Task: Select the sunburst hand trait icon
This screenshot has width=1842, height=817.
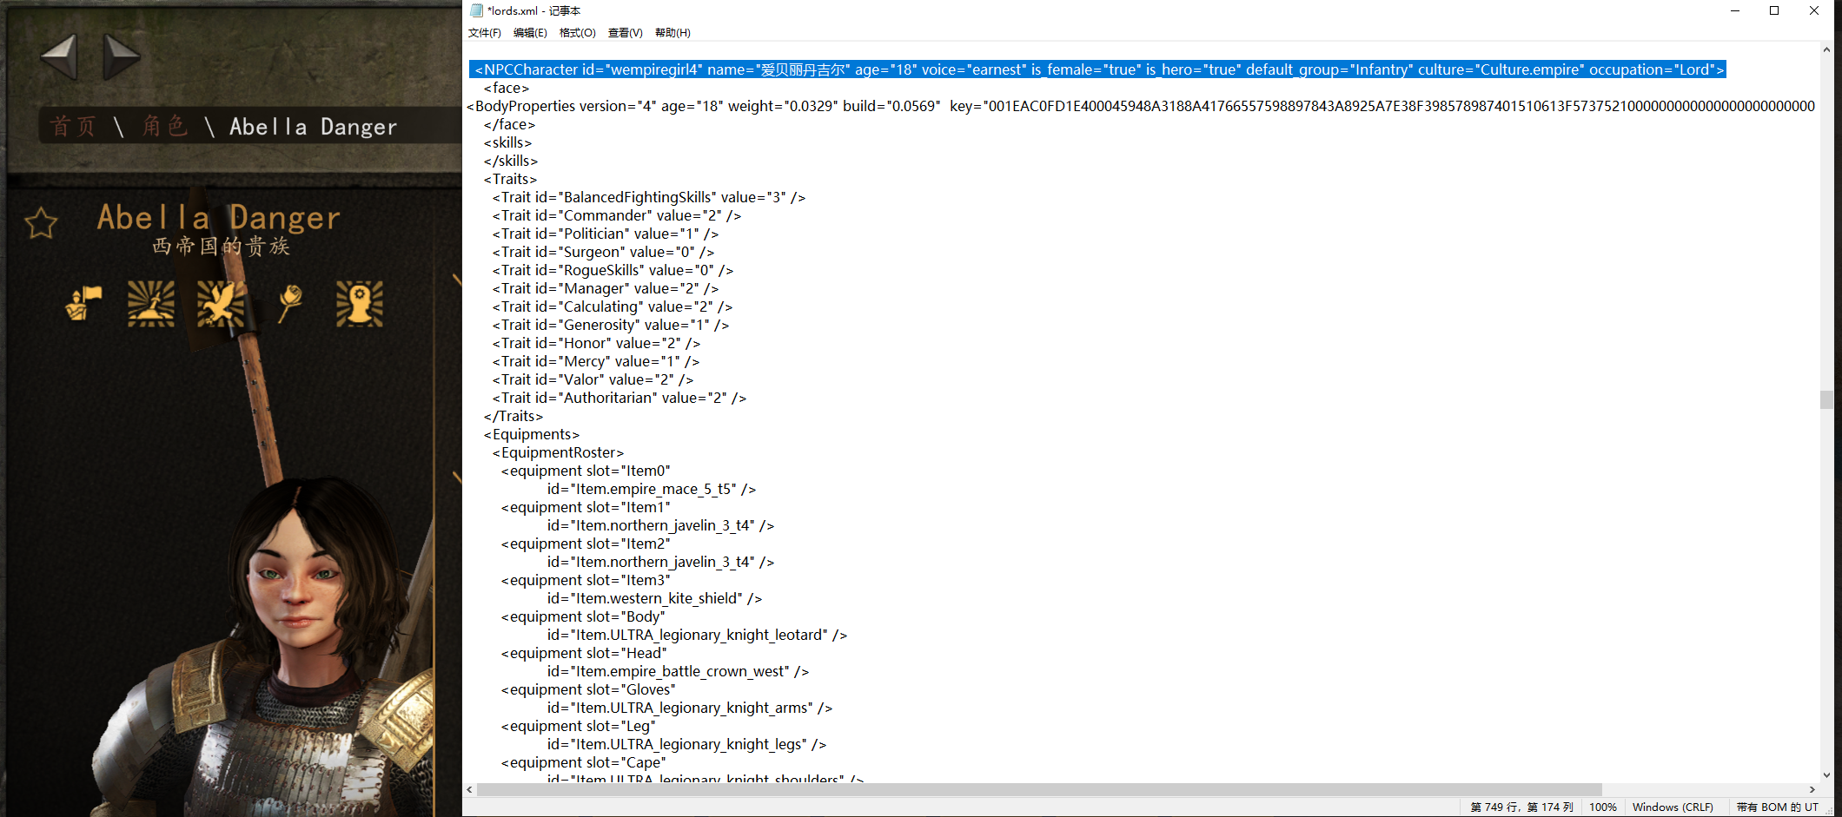Action: click(151, 303)
